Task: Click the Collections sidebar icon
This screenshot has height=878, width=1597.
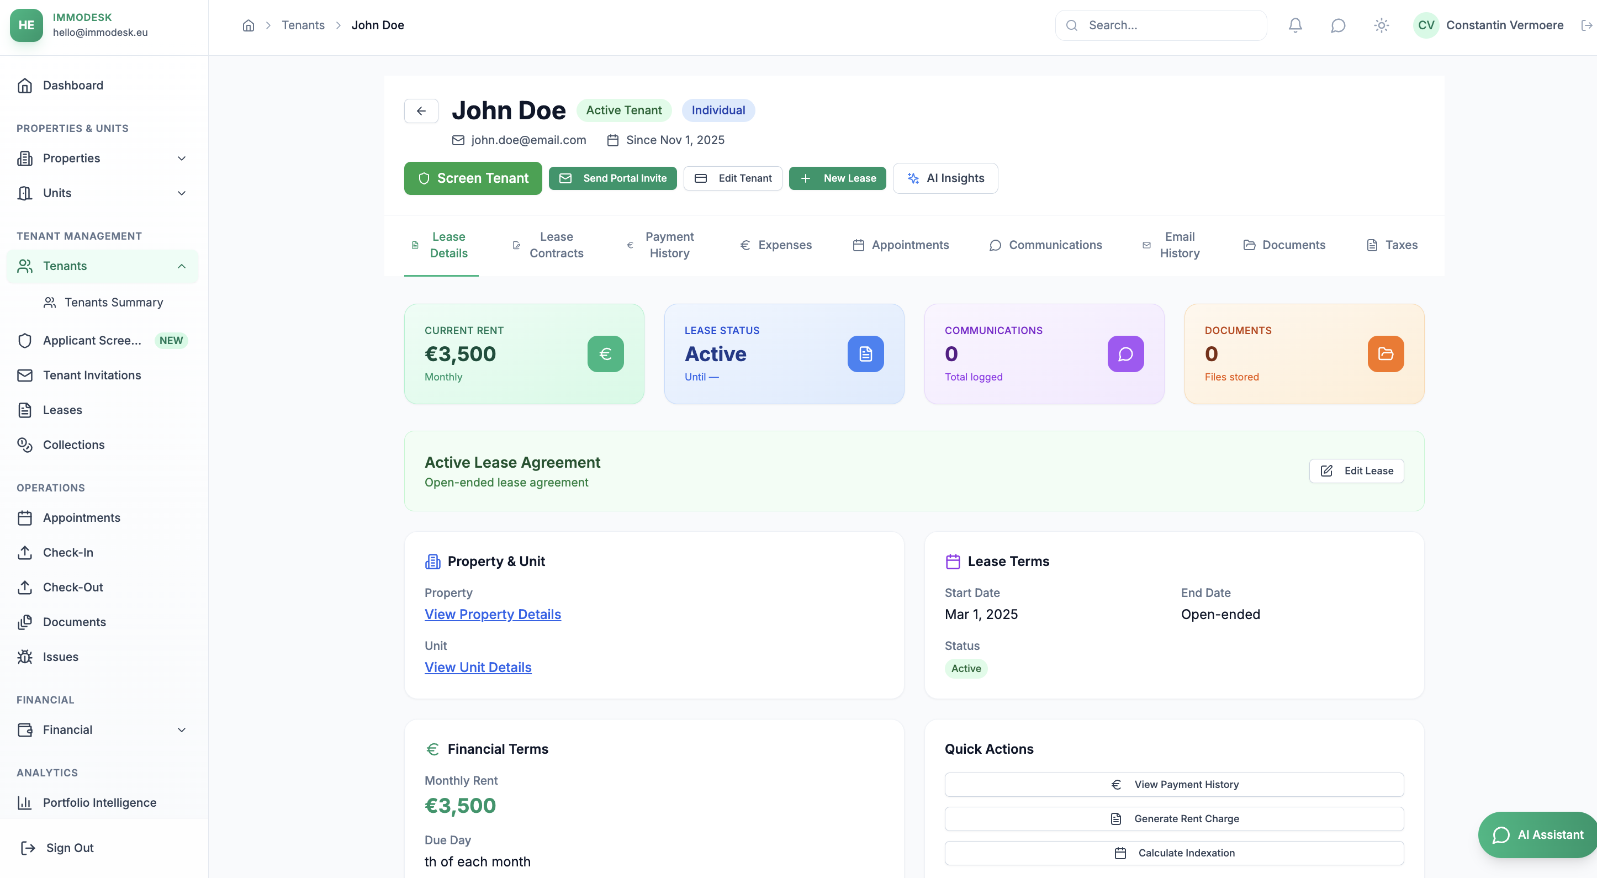Action: pos(25,445)
